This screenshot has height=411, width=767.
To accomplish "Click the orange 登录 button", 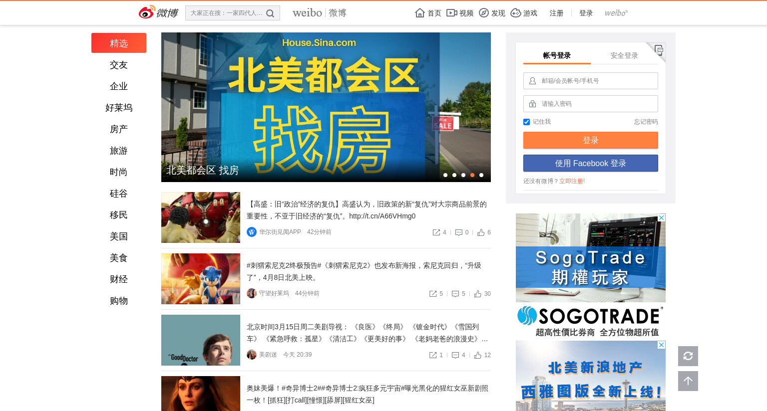I will pyautogui.click(x=591, y=140).
